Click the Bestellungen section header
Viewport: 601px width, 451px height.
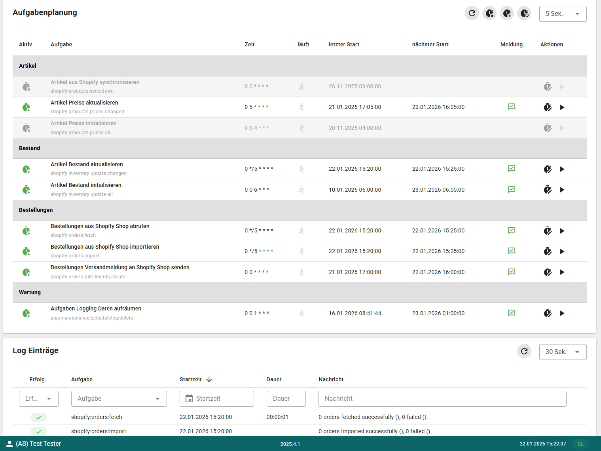[x=36, y=210]
